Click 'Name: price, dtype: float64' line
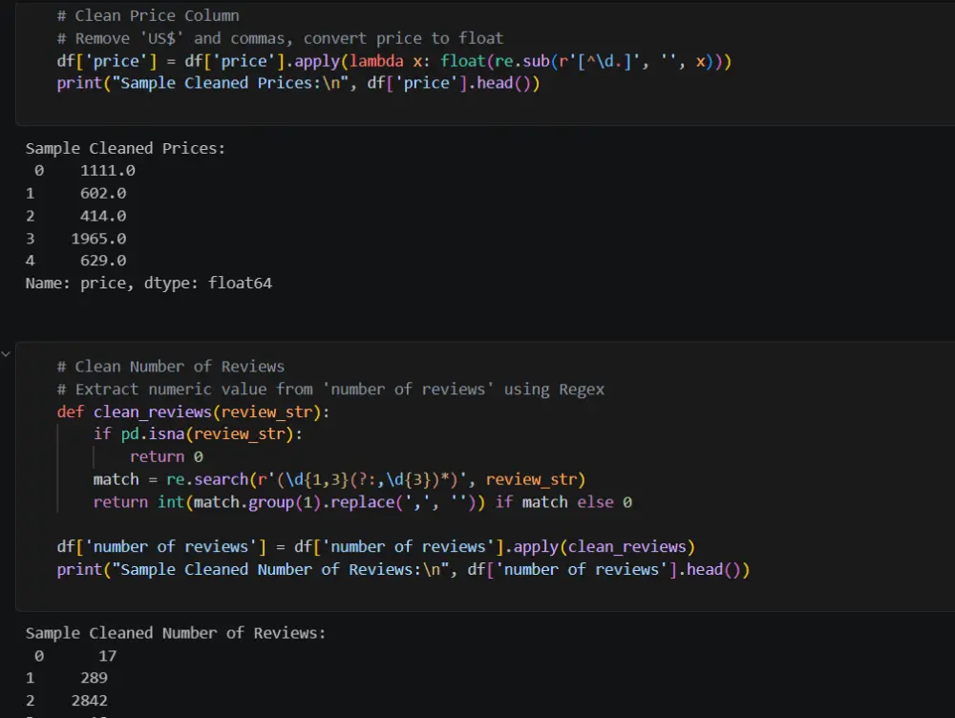The width and height of the screenshot is (955, 718). [149, 284]
